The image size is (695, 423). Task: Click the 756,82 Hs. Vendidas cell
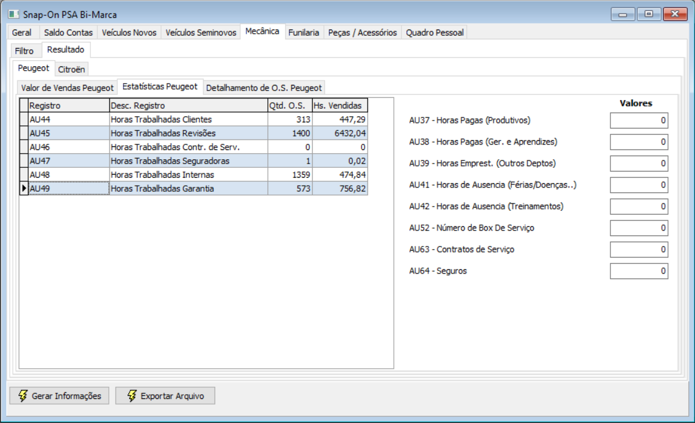[340, 188]
